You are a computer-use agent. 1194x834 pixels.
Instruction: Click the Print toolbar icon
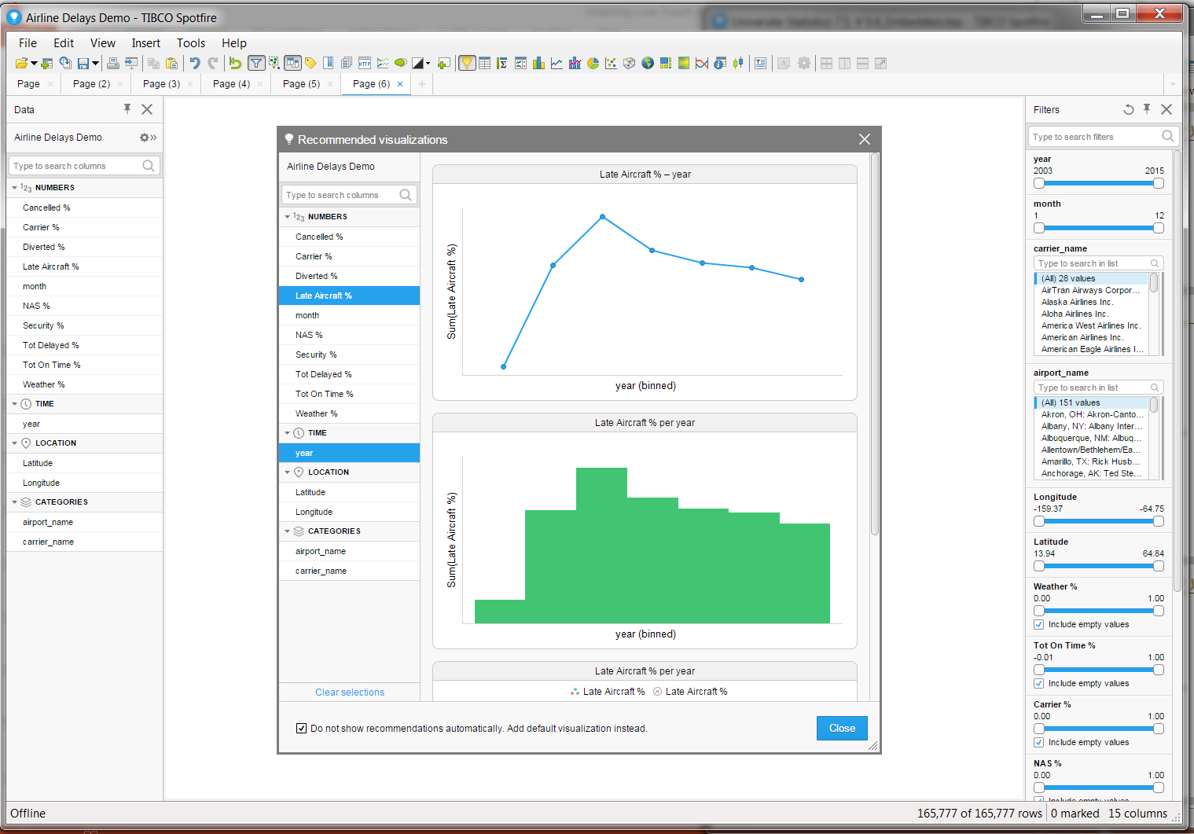[113, 64]
